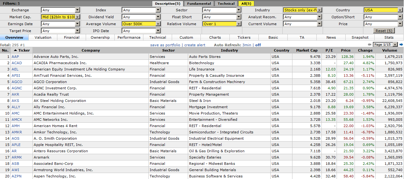Open the Valuation view tab
The image size is (404, 179).
[x=43, y=37]
